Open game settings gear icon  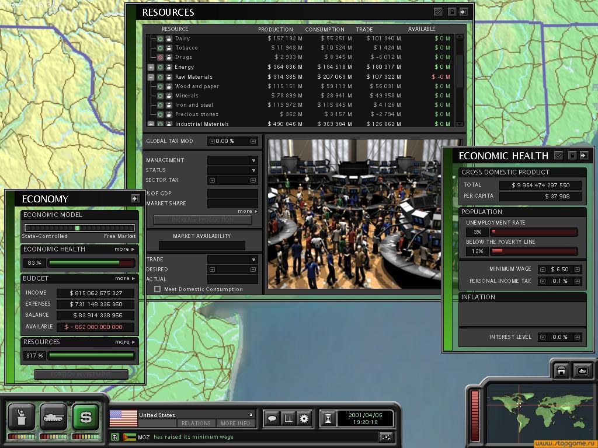(x=304, y=418)
